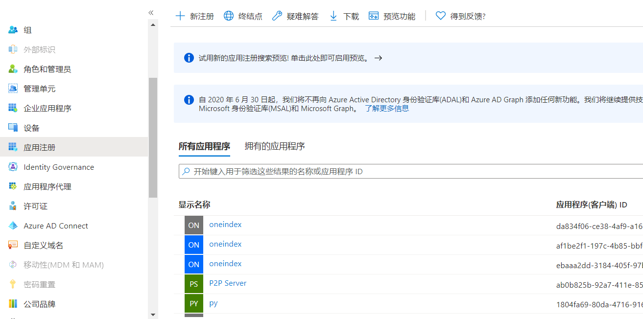643x319 pixels.
Task: Click 新注册 button text
Action: click(202, 16)
